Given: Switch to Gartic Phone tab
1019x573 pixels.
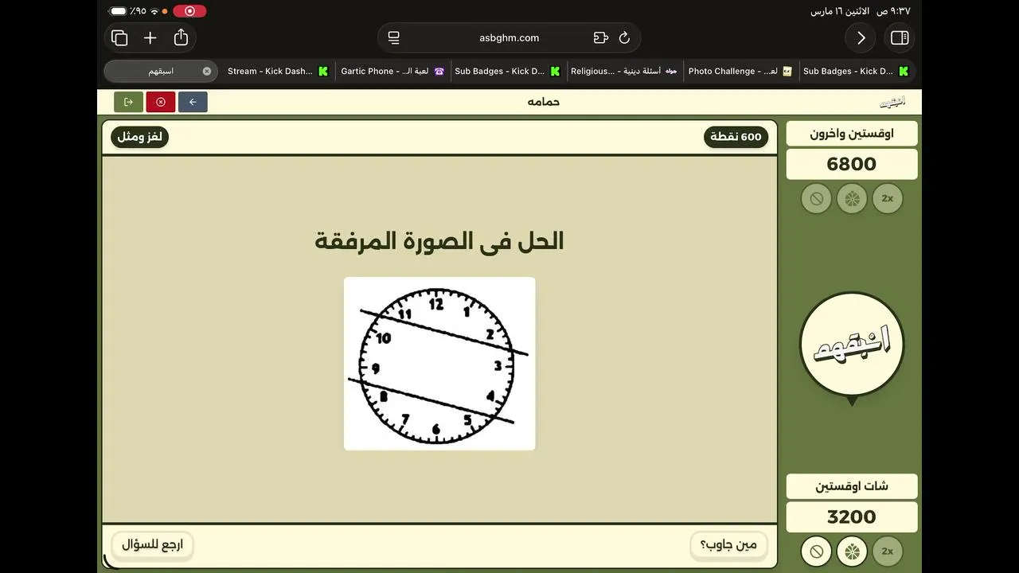Looking at the screenshot, I should coord(392,71).
